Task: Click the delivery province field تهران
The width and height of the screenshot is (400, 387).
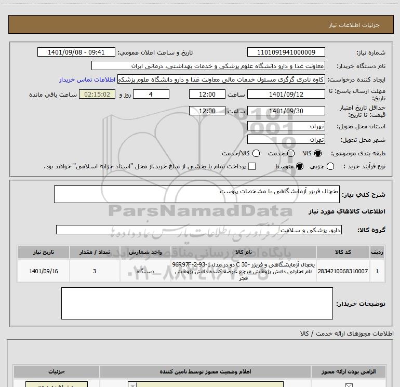Action: click(x=286, y=126)
